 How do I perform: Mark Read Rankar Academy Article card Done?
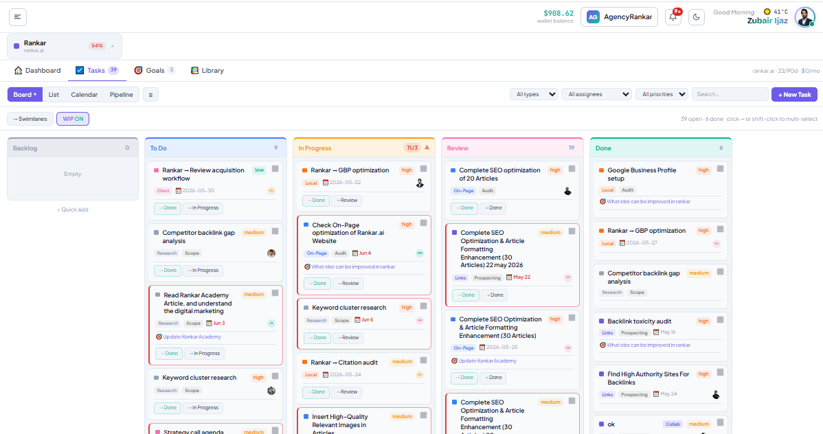[x=169, y=354]
